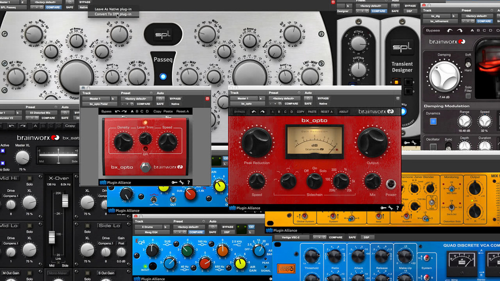Viewport: 500px width, 281px height.
Task: Enable Solo on Side Lo band
Action: [87, 225]
